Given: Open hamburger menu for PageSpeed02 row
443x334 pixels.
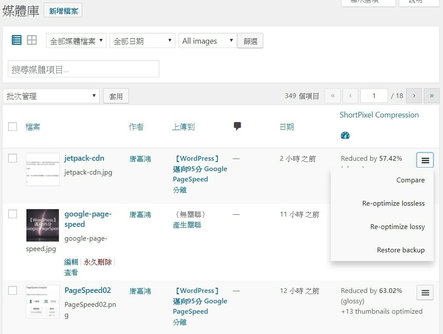Looking at the screenshot, I should pyautogui.click(x=425, y=293).
